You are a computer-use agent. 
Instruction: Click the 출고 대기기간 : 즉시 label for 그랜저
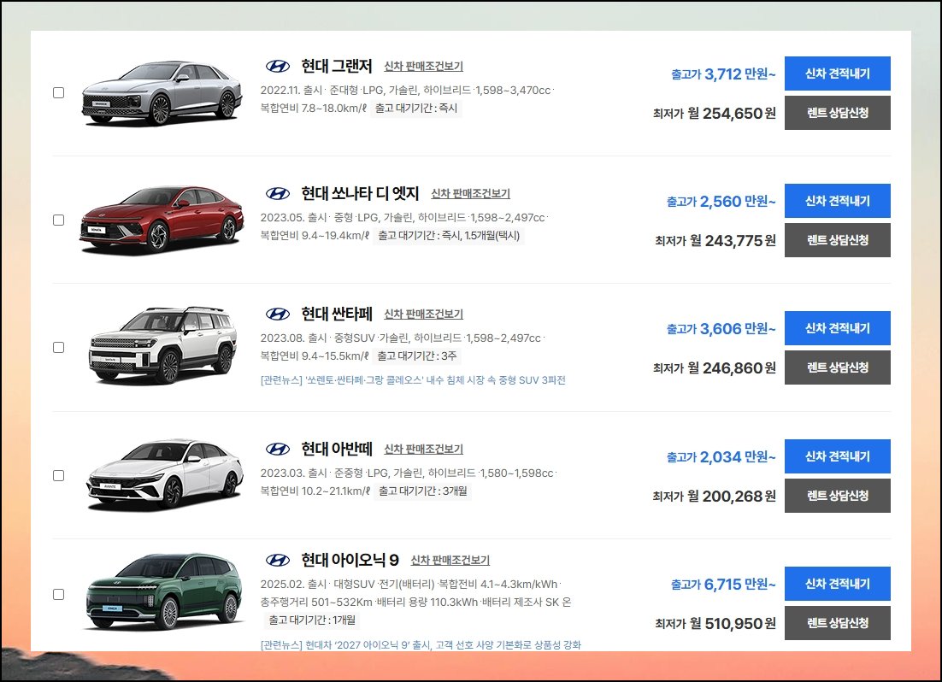[x=416, y=109]
